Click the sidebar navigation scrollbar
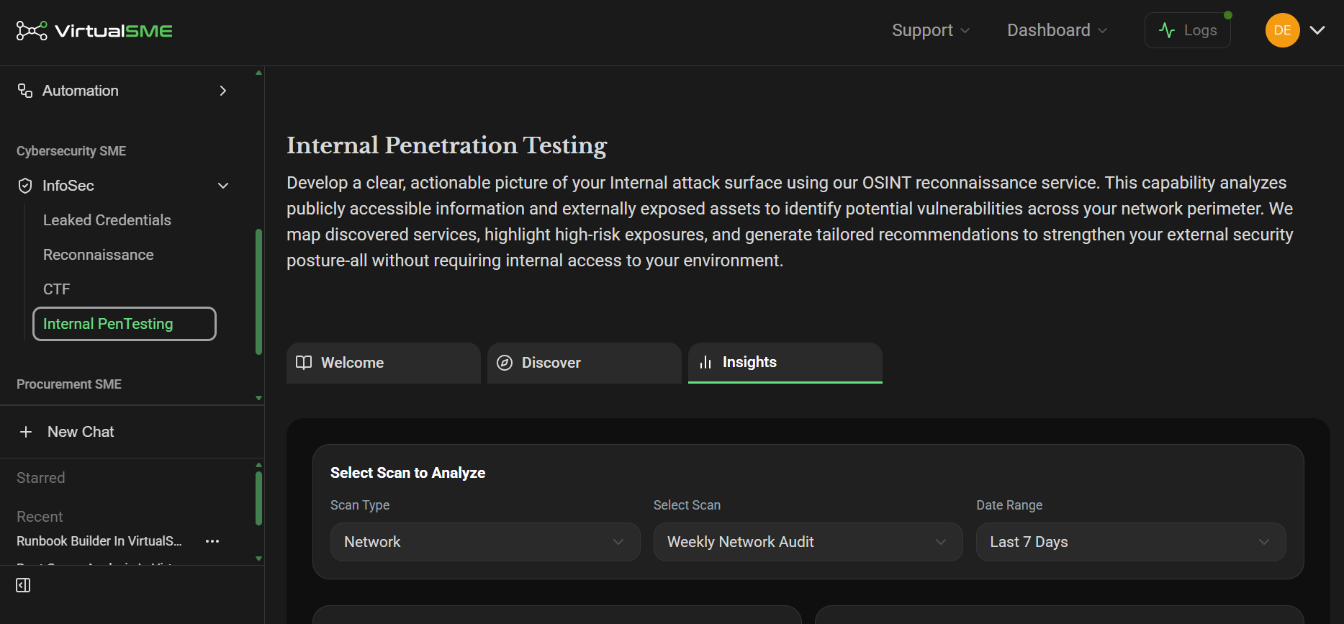The height and width of the screenshot is (624, 1344). [x=258, y=291]
